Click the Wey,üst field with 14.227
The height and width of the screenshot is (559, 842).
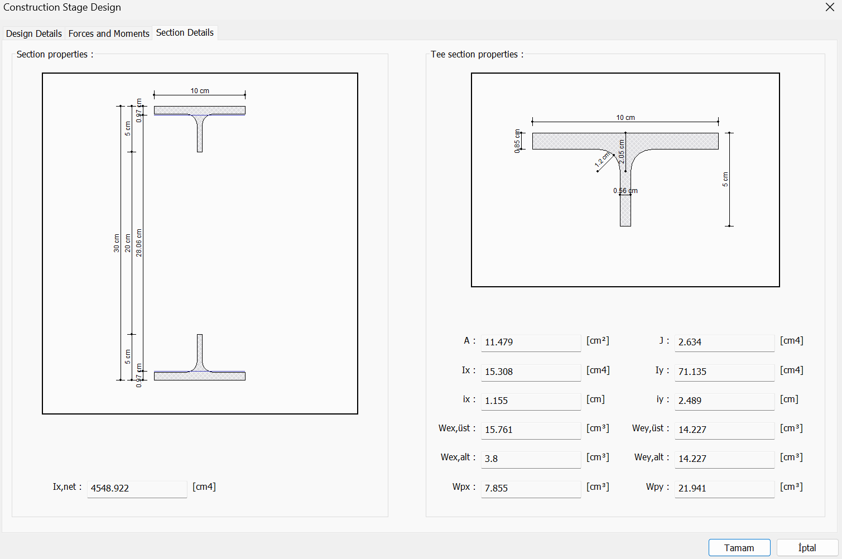(724, 430)
